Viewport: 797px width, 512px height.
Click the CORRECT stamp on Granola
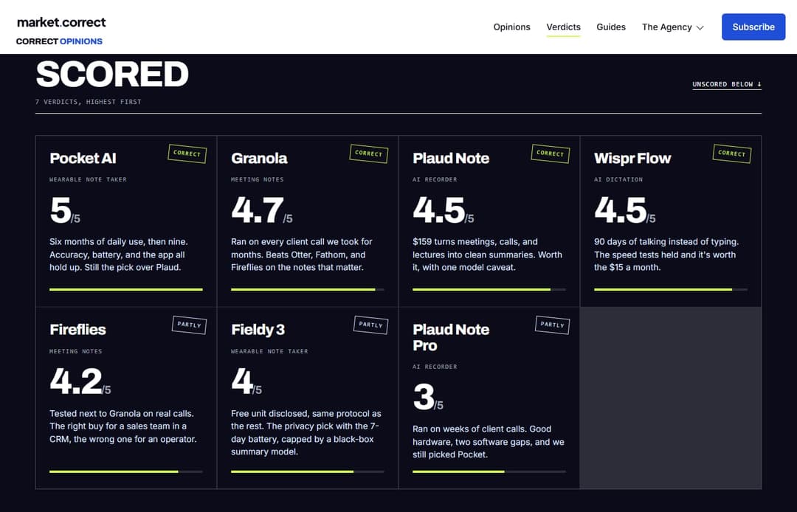tap(368, 153)
